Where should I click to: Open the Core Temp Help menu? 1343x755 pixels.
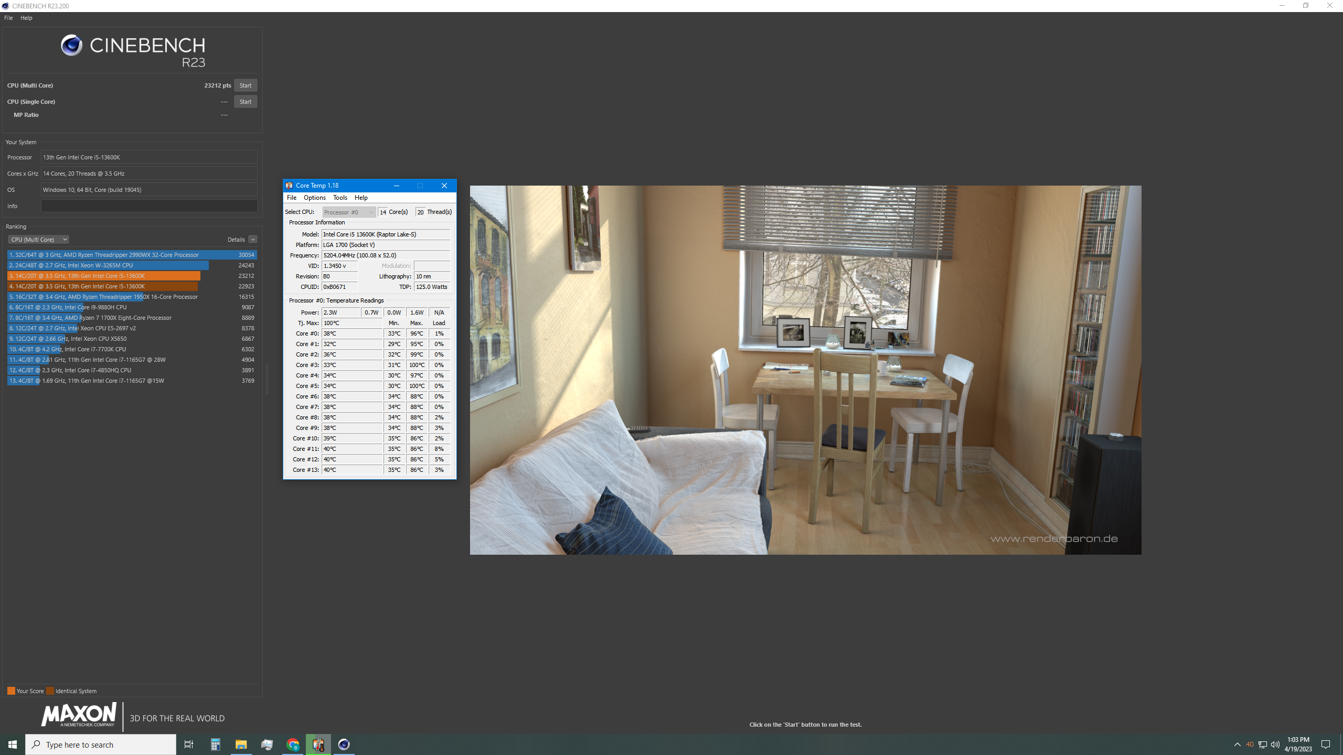click(x=361, y=198)
